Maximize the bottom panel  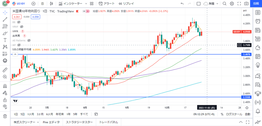(248, 122)
